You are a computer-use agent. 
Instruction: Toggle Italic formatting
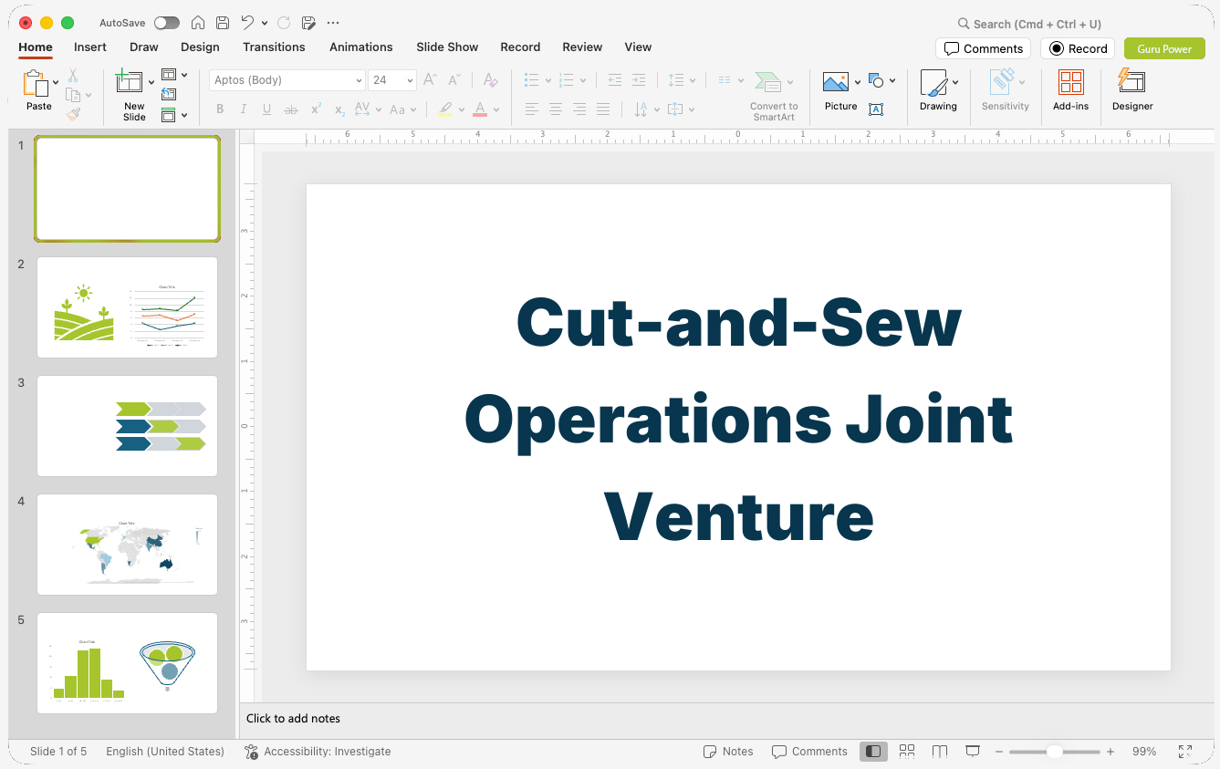pos(243,109)
